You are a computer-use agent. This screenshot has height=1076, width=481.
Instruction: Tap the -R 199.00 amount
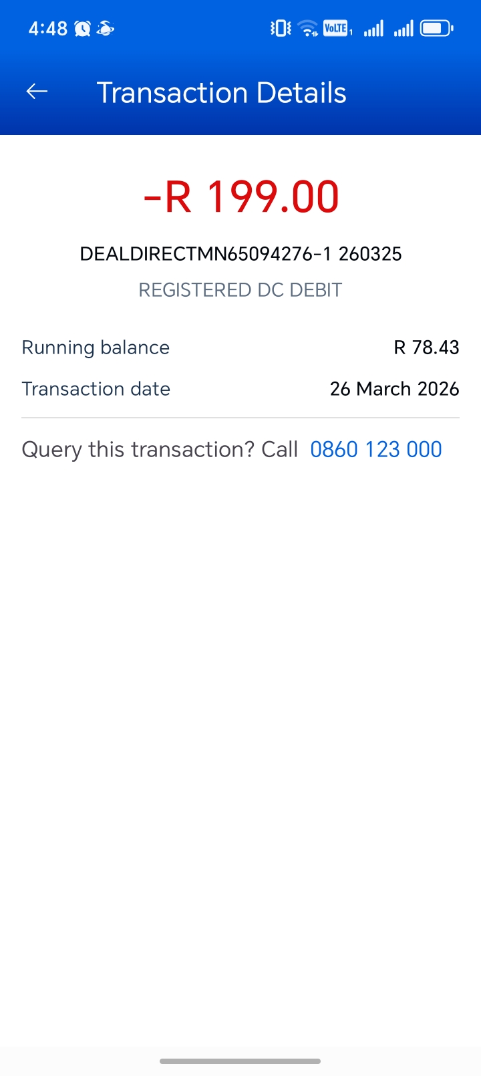pyautogui.click(x=241, y=197)
